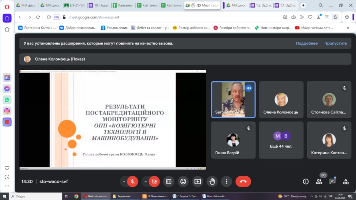356x200 pixels.
Task: Open Instagram in Opera sidebar
Action: point(7,111)
